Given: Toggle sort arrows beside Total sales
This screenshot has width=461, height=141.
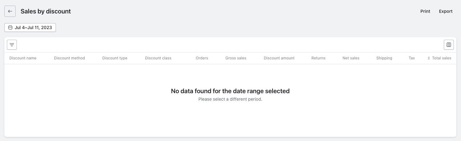Looking at the screenshot, I should (429, 58).
